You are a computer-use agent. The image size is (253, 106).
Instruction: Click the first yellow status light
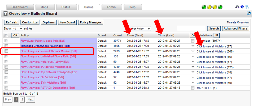click(x=209, y=7)
